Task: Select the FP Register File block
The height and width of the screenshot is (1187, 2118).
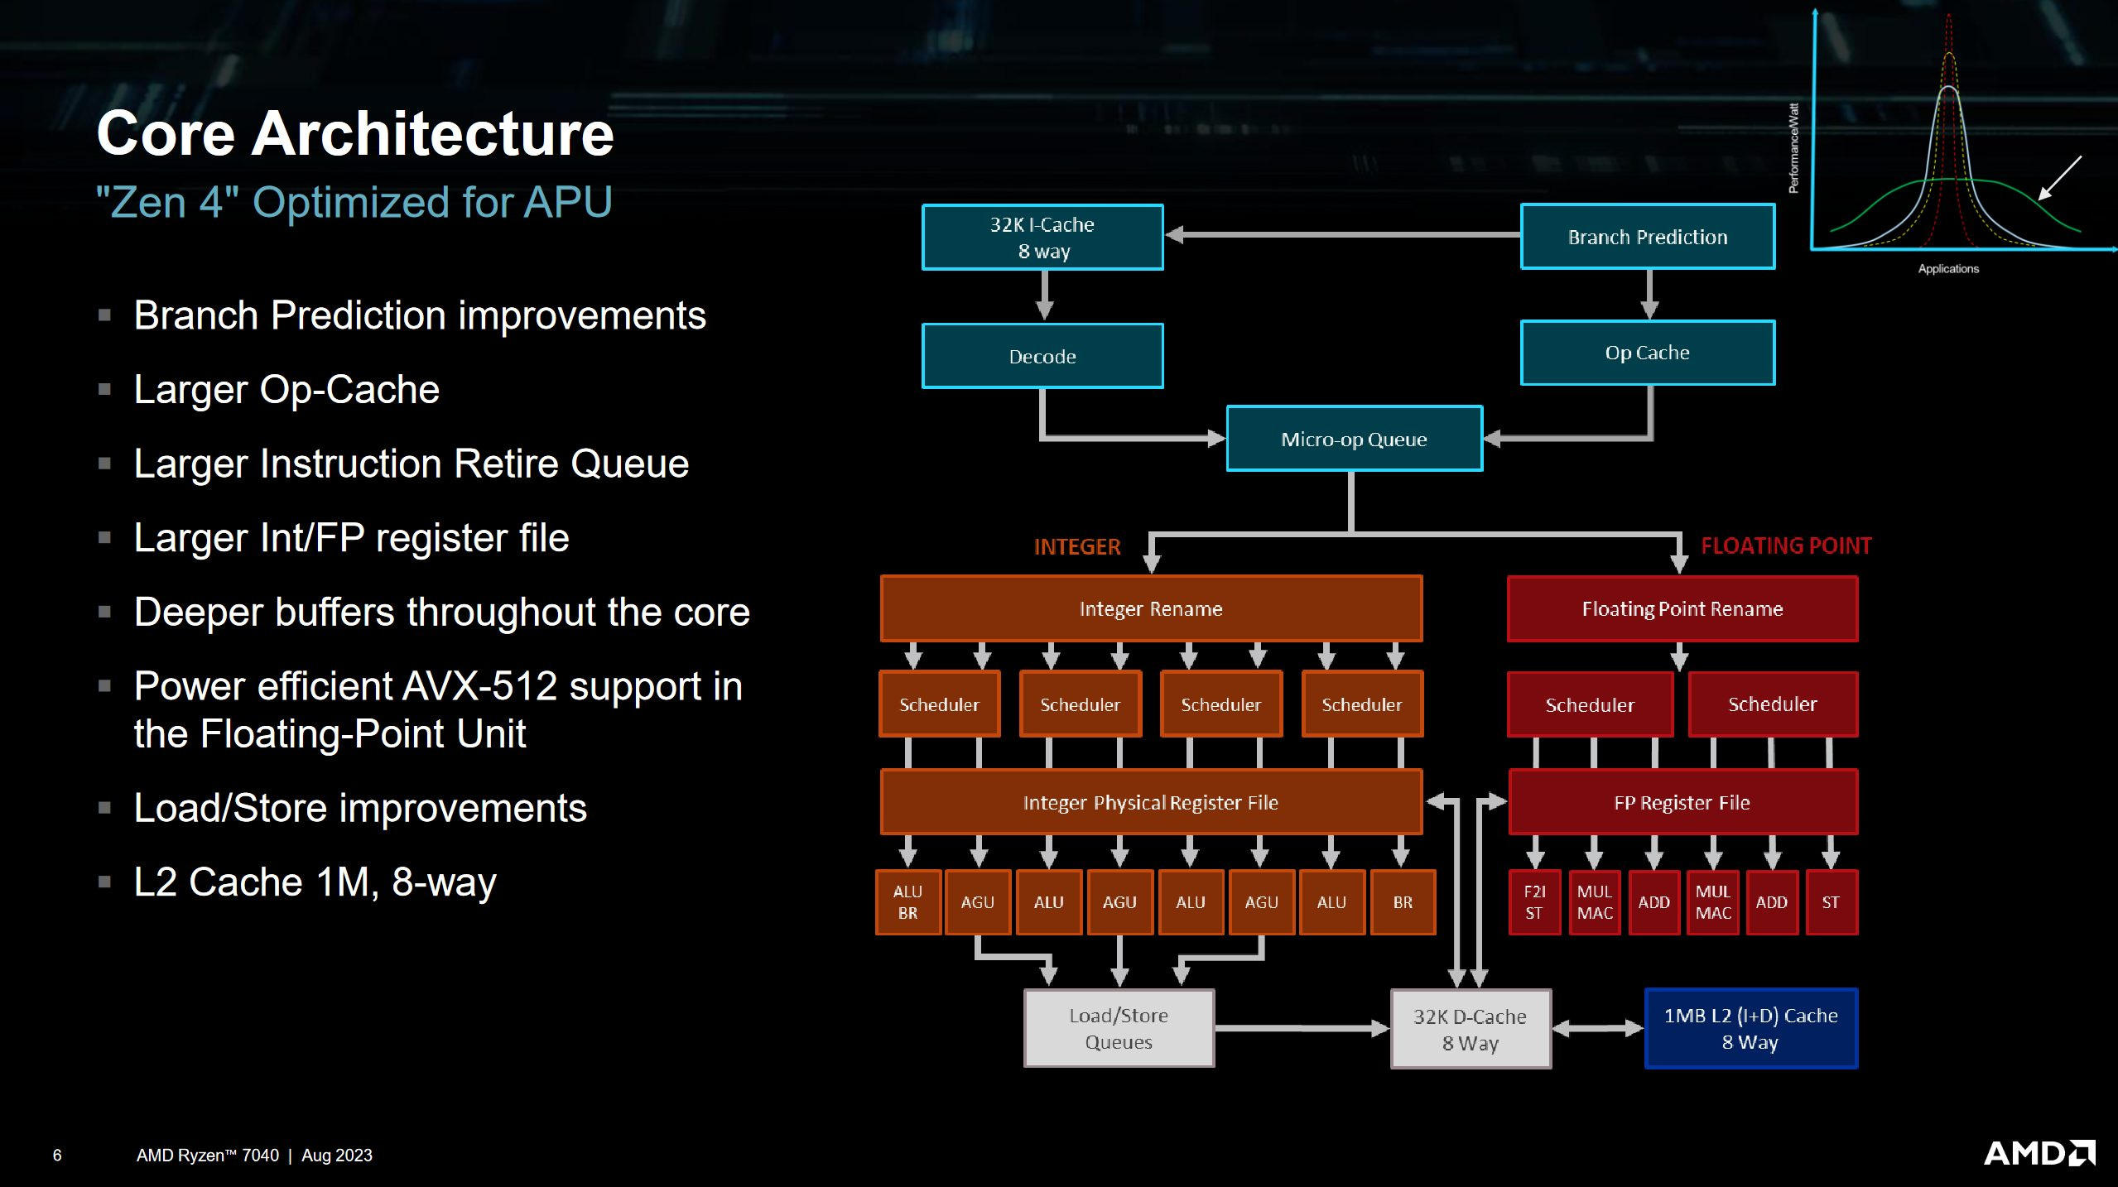Action: tap(1682, 802)
